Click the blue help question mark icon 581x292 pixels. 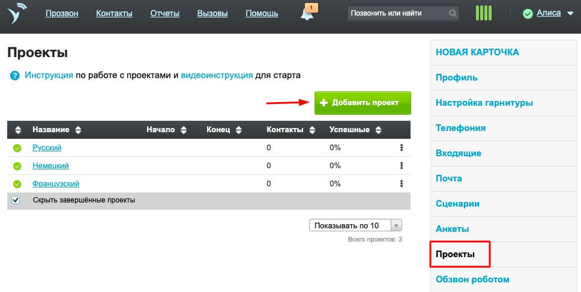click(14, 76)
